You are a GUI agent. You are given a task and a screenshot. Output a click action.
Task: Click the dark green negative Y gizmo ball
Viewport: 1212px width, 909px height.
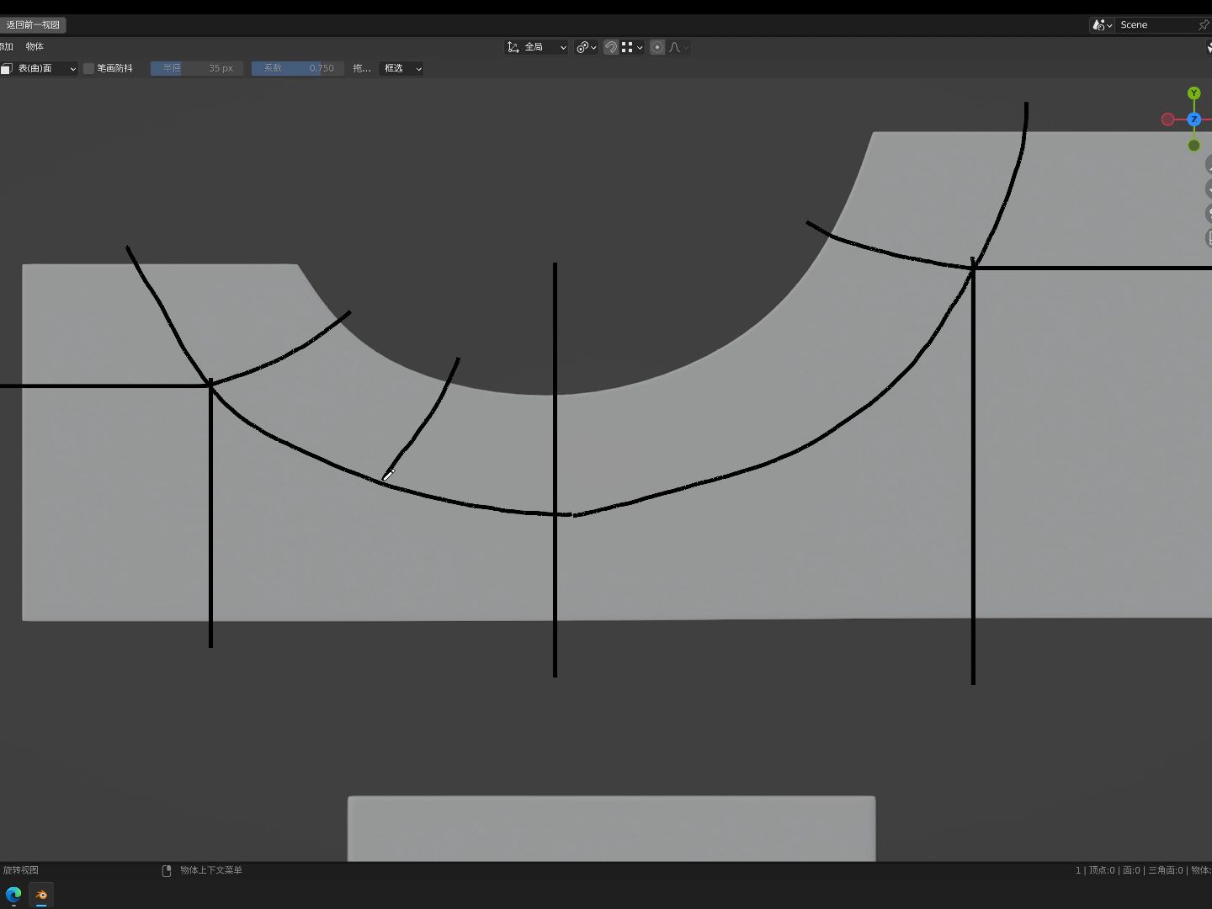(1193, 146)
